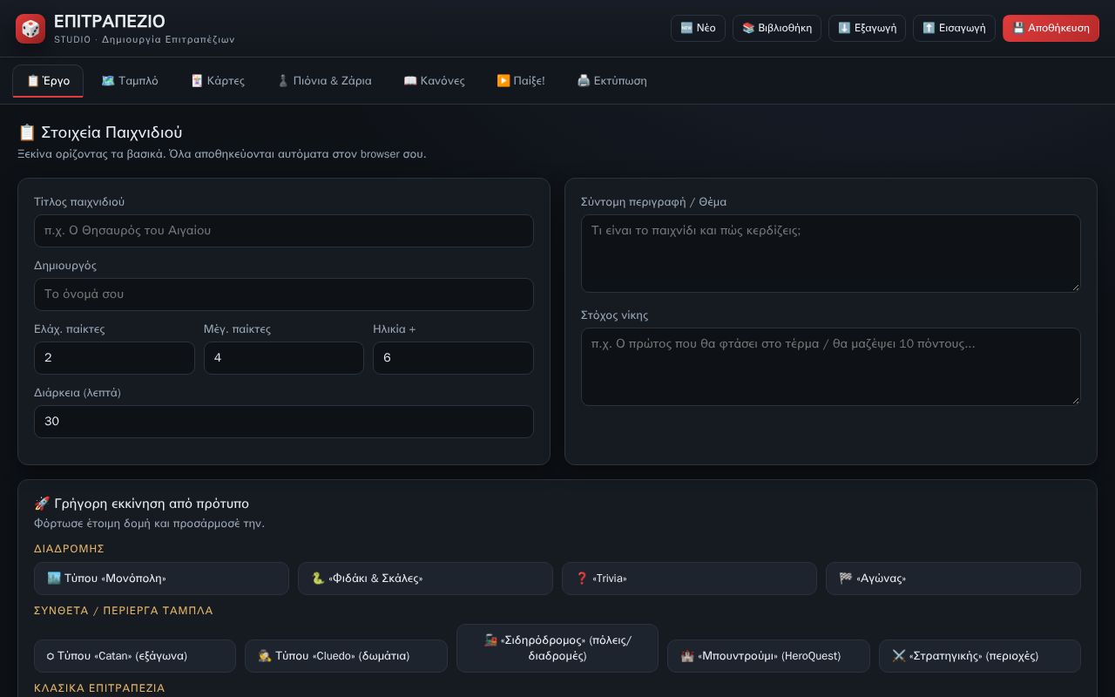Click the ΚΛΑΣΙΚΑ ΕΠΙΤΡΑΠΕΖΙΑ label
This screenshot has height=697, width=1115.
click(x=99, y=688)
